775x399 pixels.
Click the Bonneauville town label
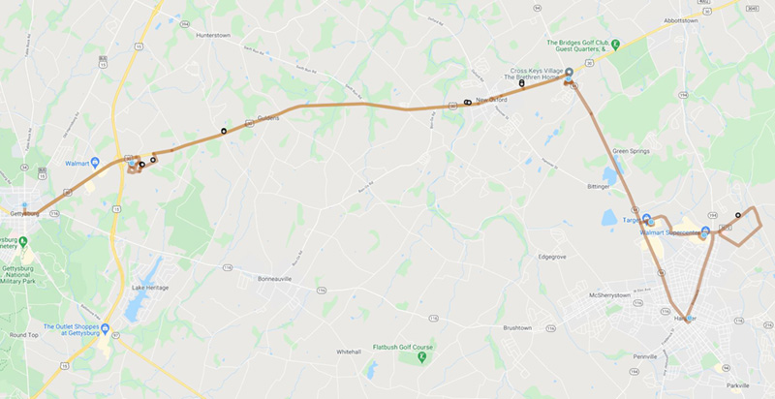(x=275, y=279)
